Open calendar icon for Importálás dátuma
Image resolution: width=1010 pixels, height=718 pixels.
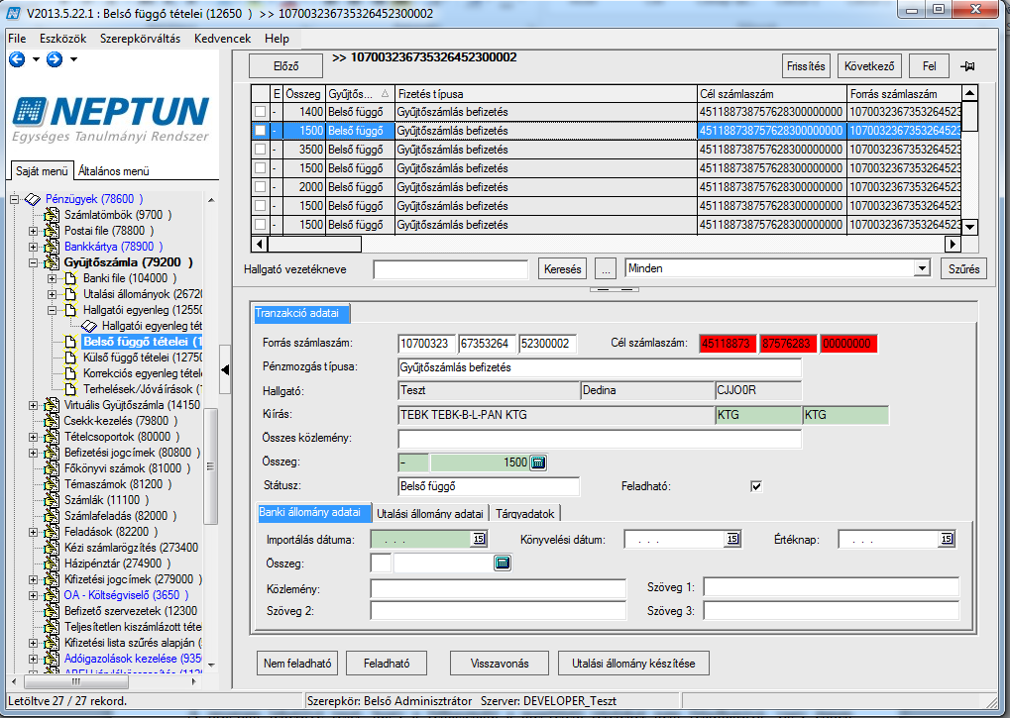coord(479,539)
